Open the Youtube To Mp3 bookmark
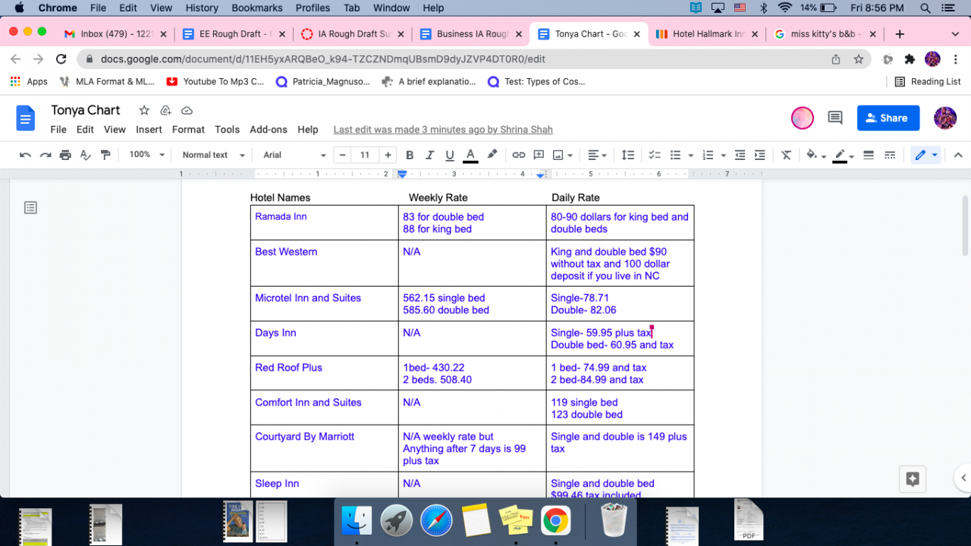This screenshot has height=546, width=971. click(x=215, y=82)
